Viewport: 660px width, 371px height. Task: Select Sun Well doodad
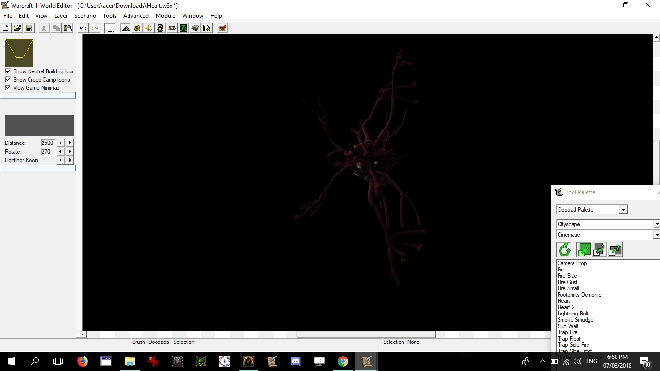[x=568, y=326]
